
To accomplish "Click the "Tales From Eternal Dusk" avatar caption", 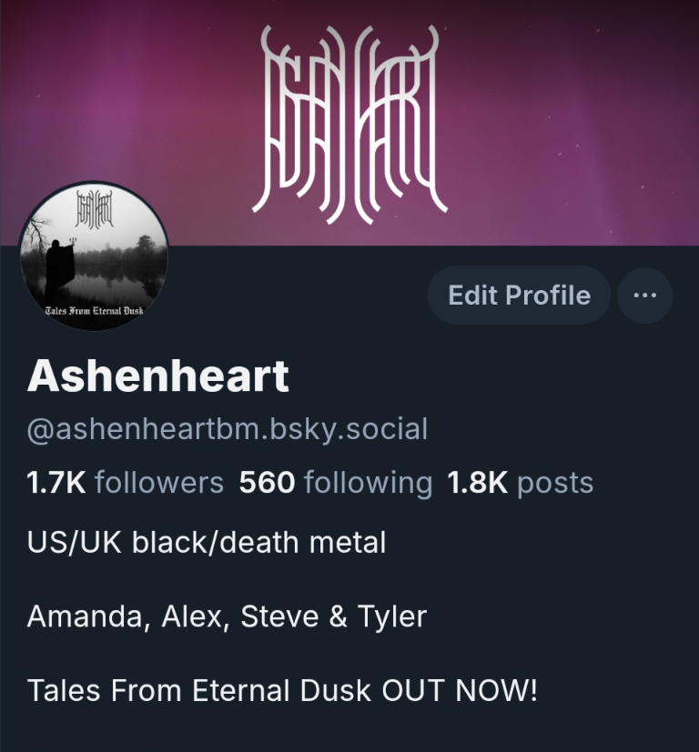I will point(94,310).
